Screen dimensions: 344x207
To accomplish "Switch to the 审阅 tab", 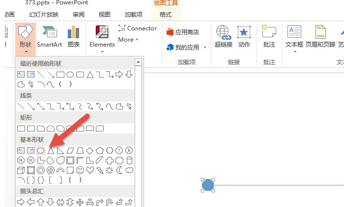I will (x=78, y=15).
